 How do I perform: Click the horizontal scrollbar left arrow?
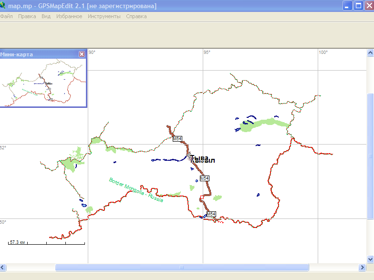click(x=4, y=267)
